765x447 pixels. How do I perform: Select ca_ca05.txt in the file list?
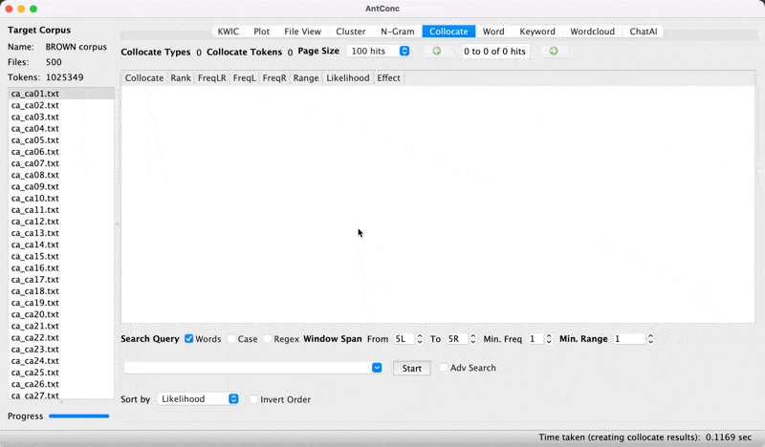[35, 140]
